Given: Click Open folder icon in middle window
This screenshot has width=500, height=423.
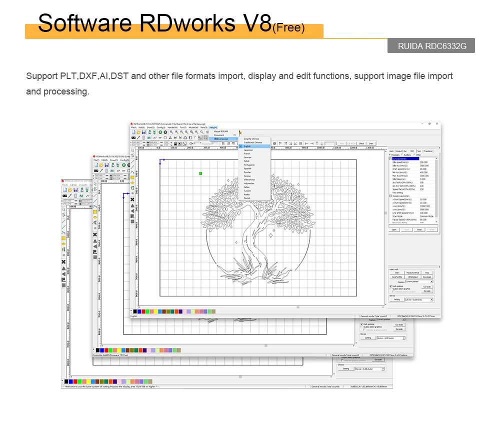Looking at the screenshot, I should pos(101,165).
